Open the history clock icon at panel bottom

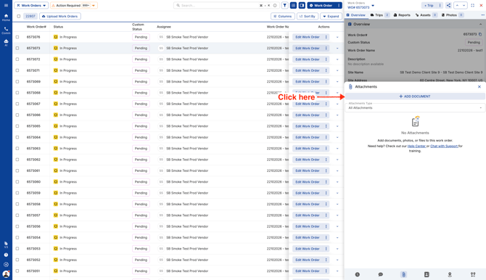pyautogui.click(x=358, y=274)
